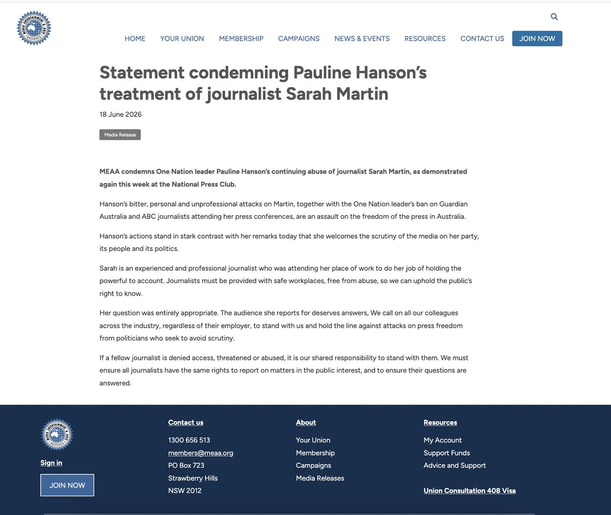This screenshot has width=611, height=515.
Task: Select RESOURCES in the top navigation
Action: pyautogui.click(x=425, y=39)
